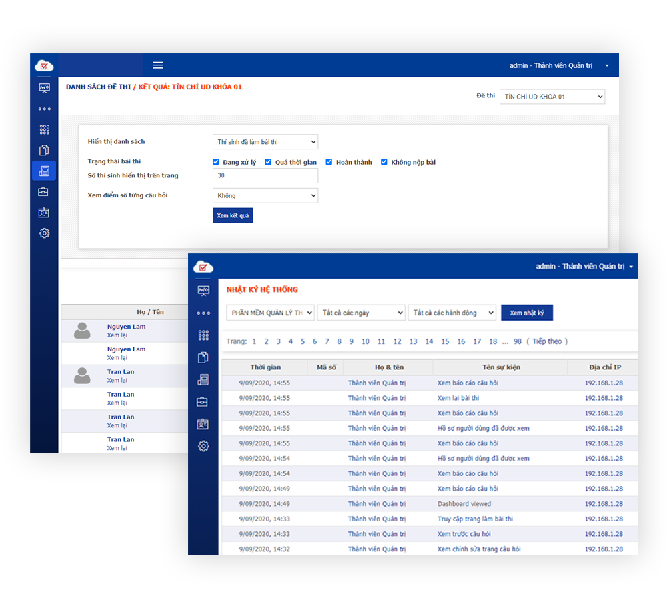Click the Dashboard viewed event entry
The image size is (667, 600).
(464, 503)
